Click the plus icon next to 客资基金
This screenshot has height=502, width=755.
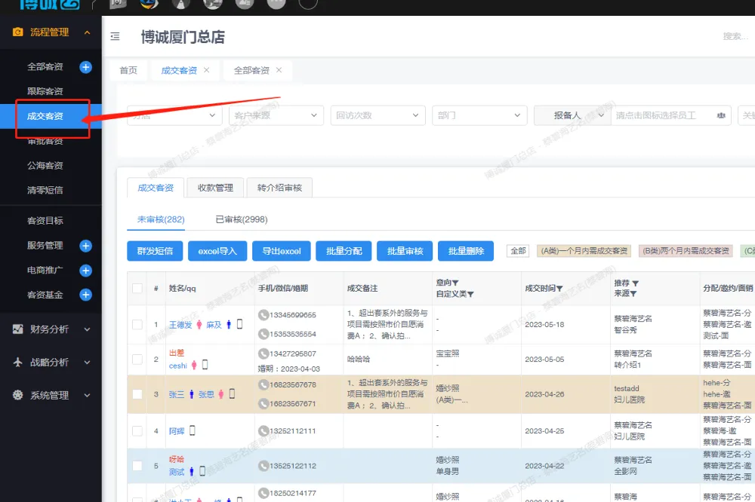click(85, 295)
